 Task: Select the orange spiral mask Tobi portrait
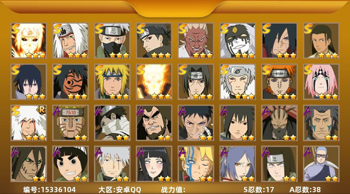70,82
